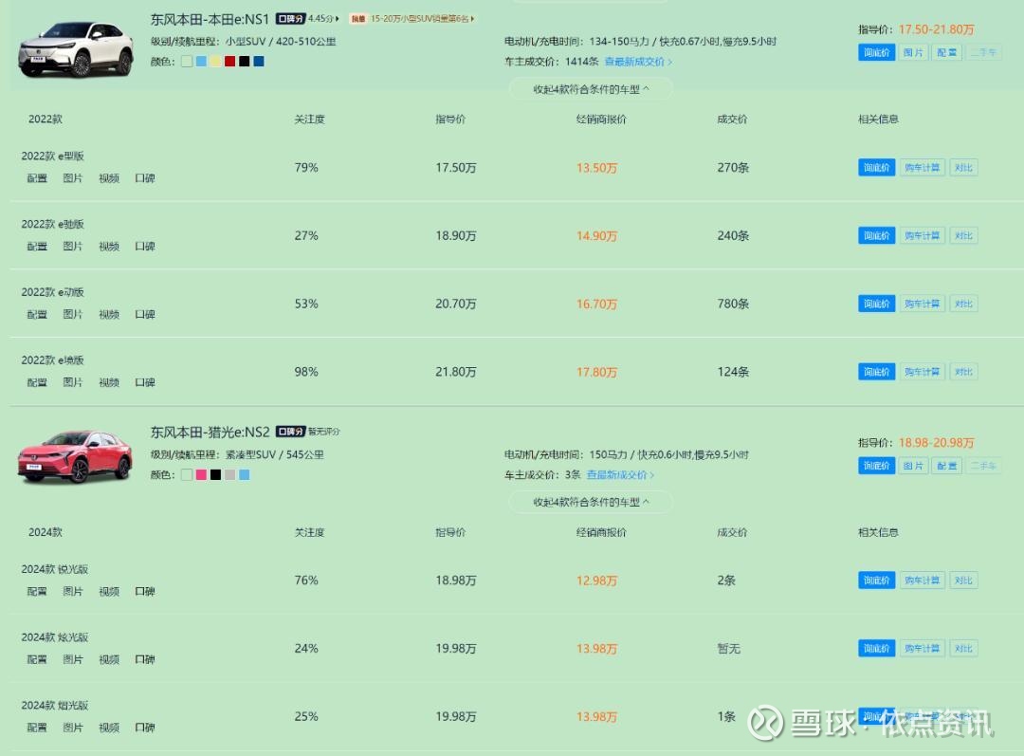The width and height of the screenshot is (1024, 756).
Task: Click dealer price 17.80万 for e境版
Action: [596, 372]
